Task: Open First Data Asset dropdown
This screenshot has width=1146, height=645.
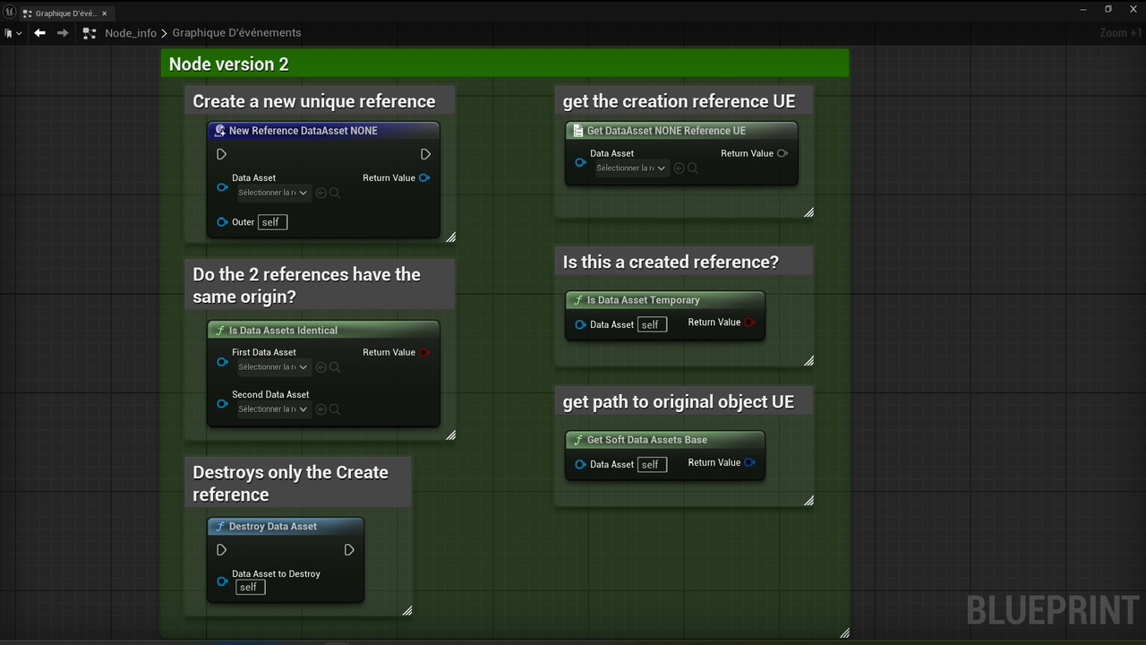Action: pos(274,367)
